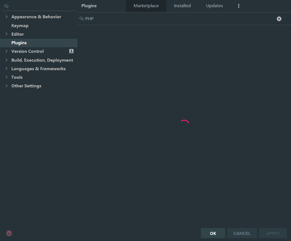Click the settings tree search magnifier icon

[6, 6]
